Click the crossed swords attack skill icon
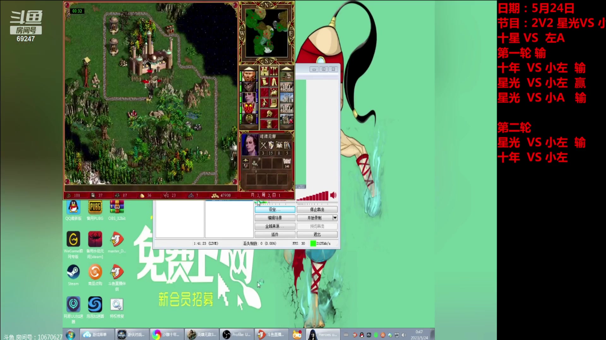The height and width of the screenshot is (340, 606). click(263, 145)
